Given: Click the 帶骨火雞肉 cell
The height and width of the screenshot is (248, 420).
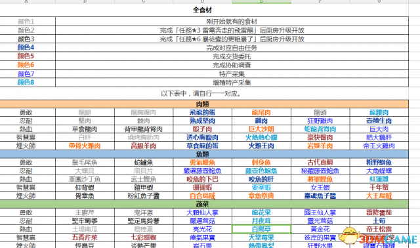Looking at the screenshot, I should (x=85, y=146).
